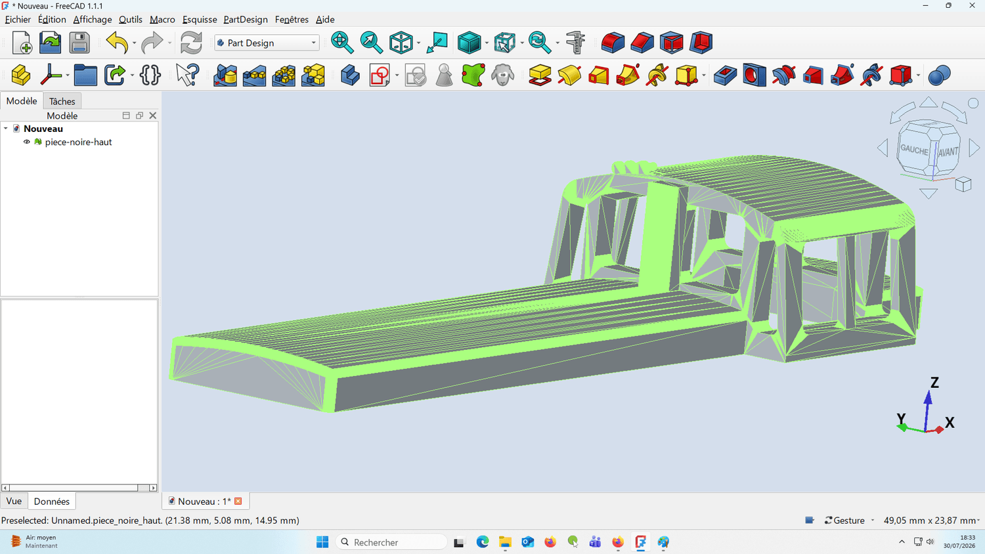This screenshot has width=985, height=554.
Task: Expand the datum axis tool dropdown arrow
Action: click(68, 76)
